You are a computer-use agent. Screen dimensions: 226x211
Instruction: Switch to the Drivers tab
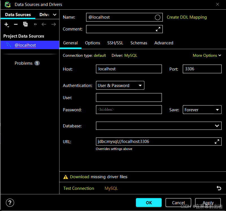pyautogui.click(x=45, y=15)
